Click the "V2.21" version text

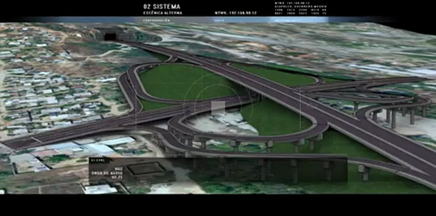click(117, 177)
